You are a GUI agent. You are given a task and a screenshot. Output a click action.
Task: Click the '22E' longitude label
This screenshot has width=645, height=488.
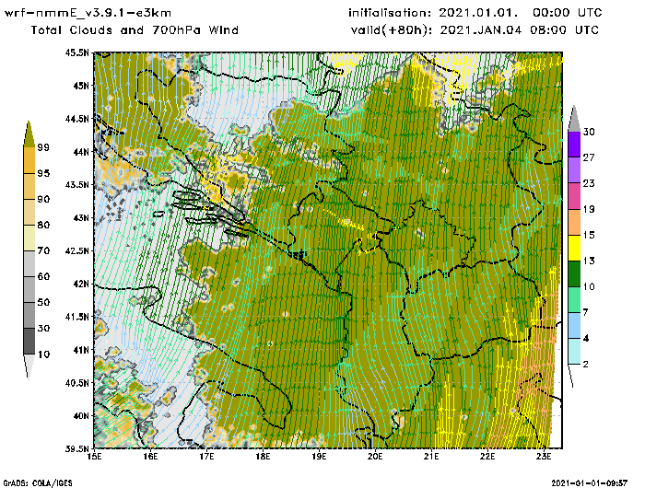(x=487, y=457)
